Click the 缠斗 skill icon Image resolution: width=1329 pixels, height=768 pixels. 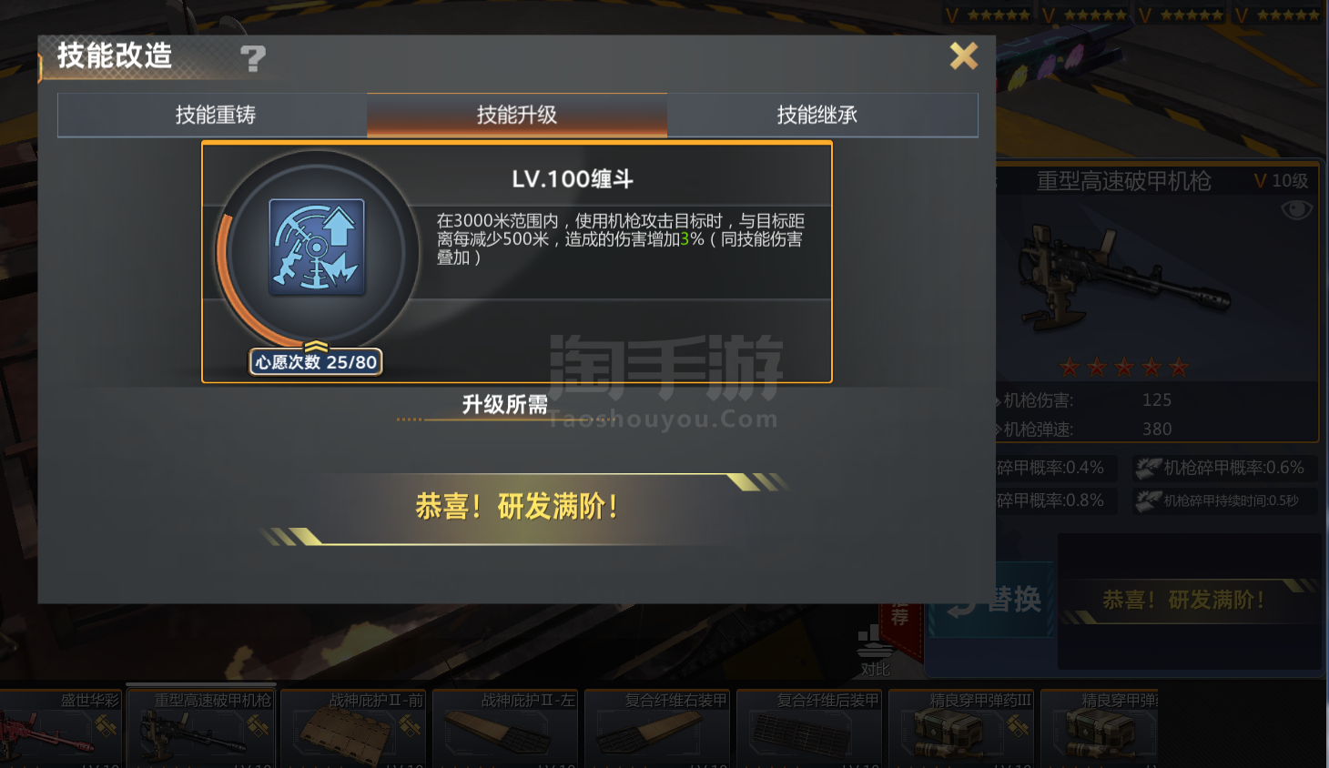317,248
